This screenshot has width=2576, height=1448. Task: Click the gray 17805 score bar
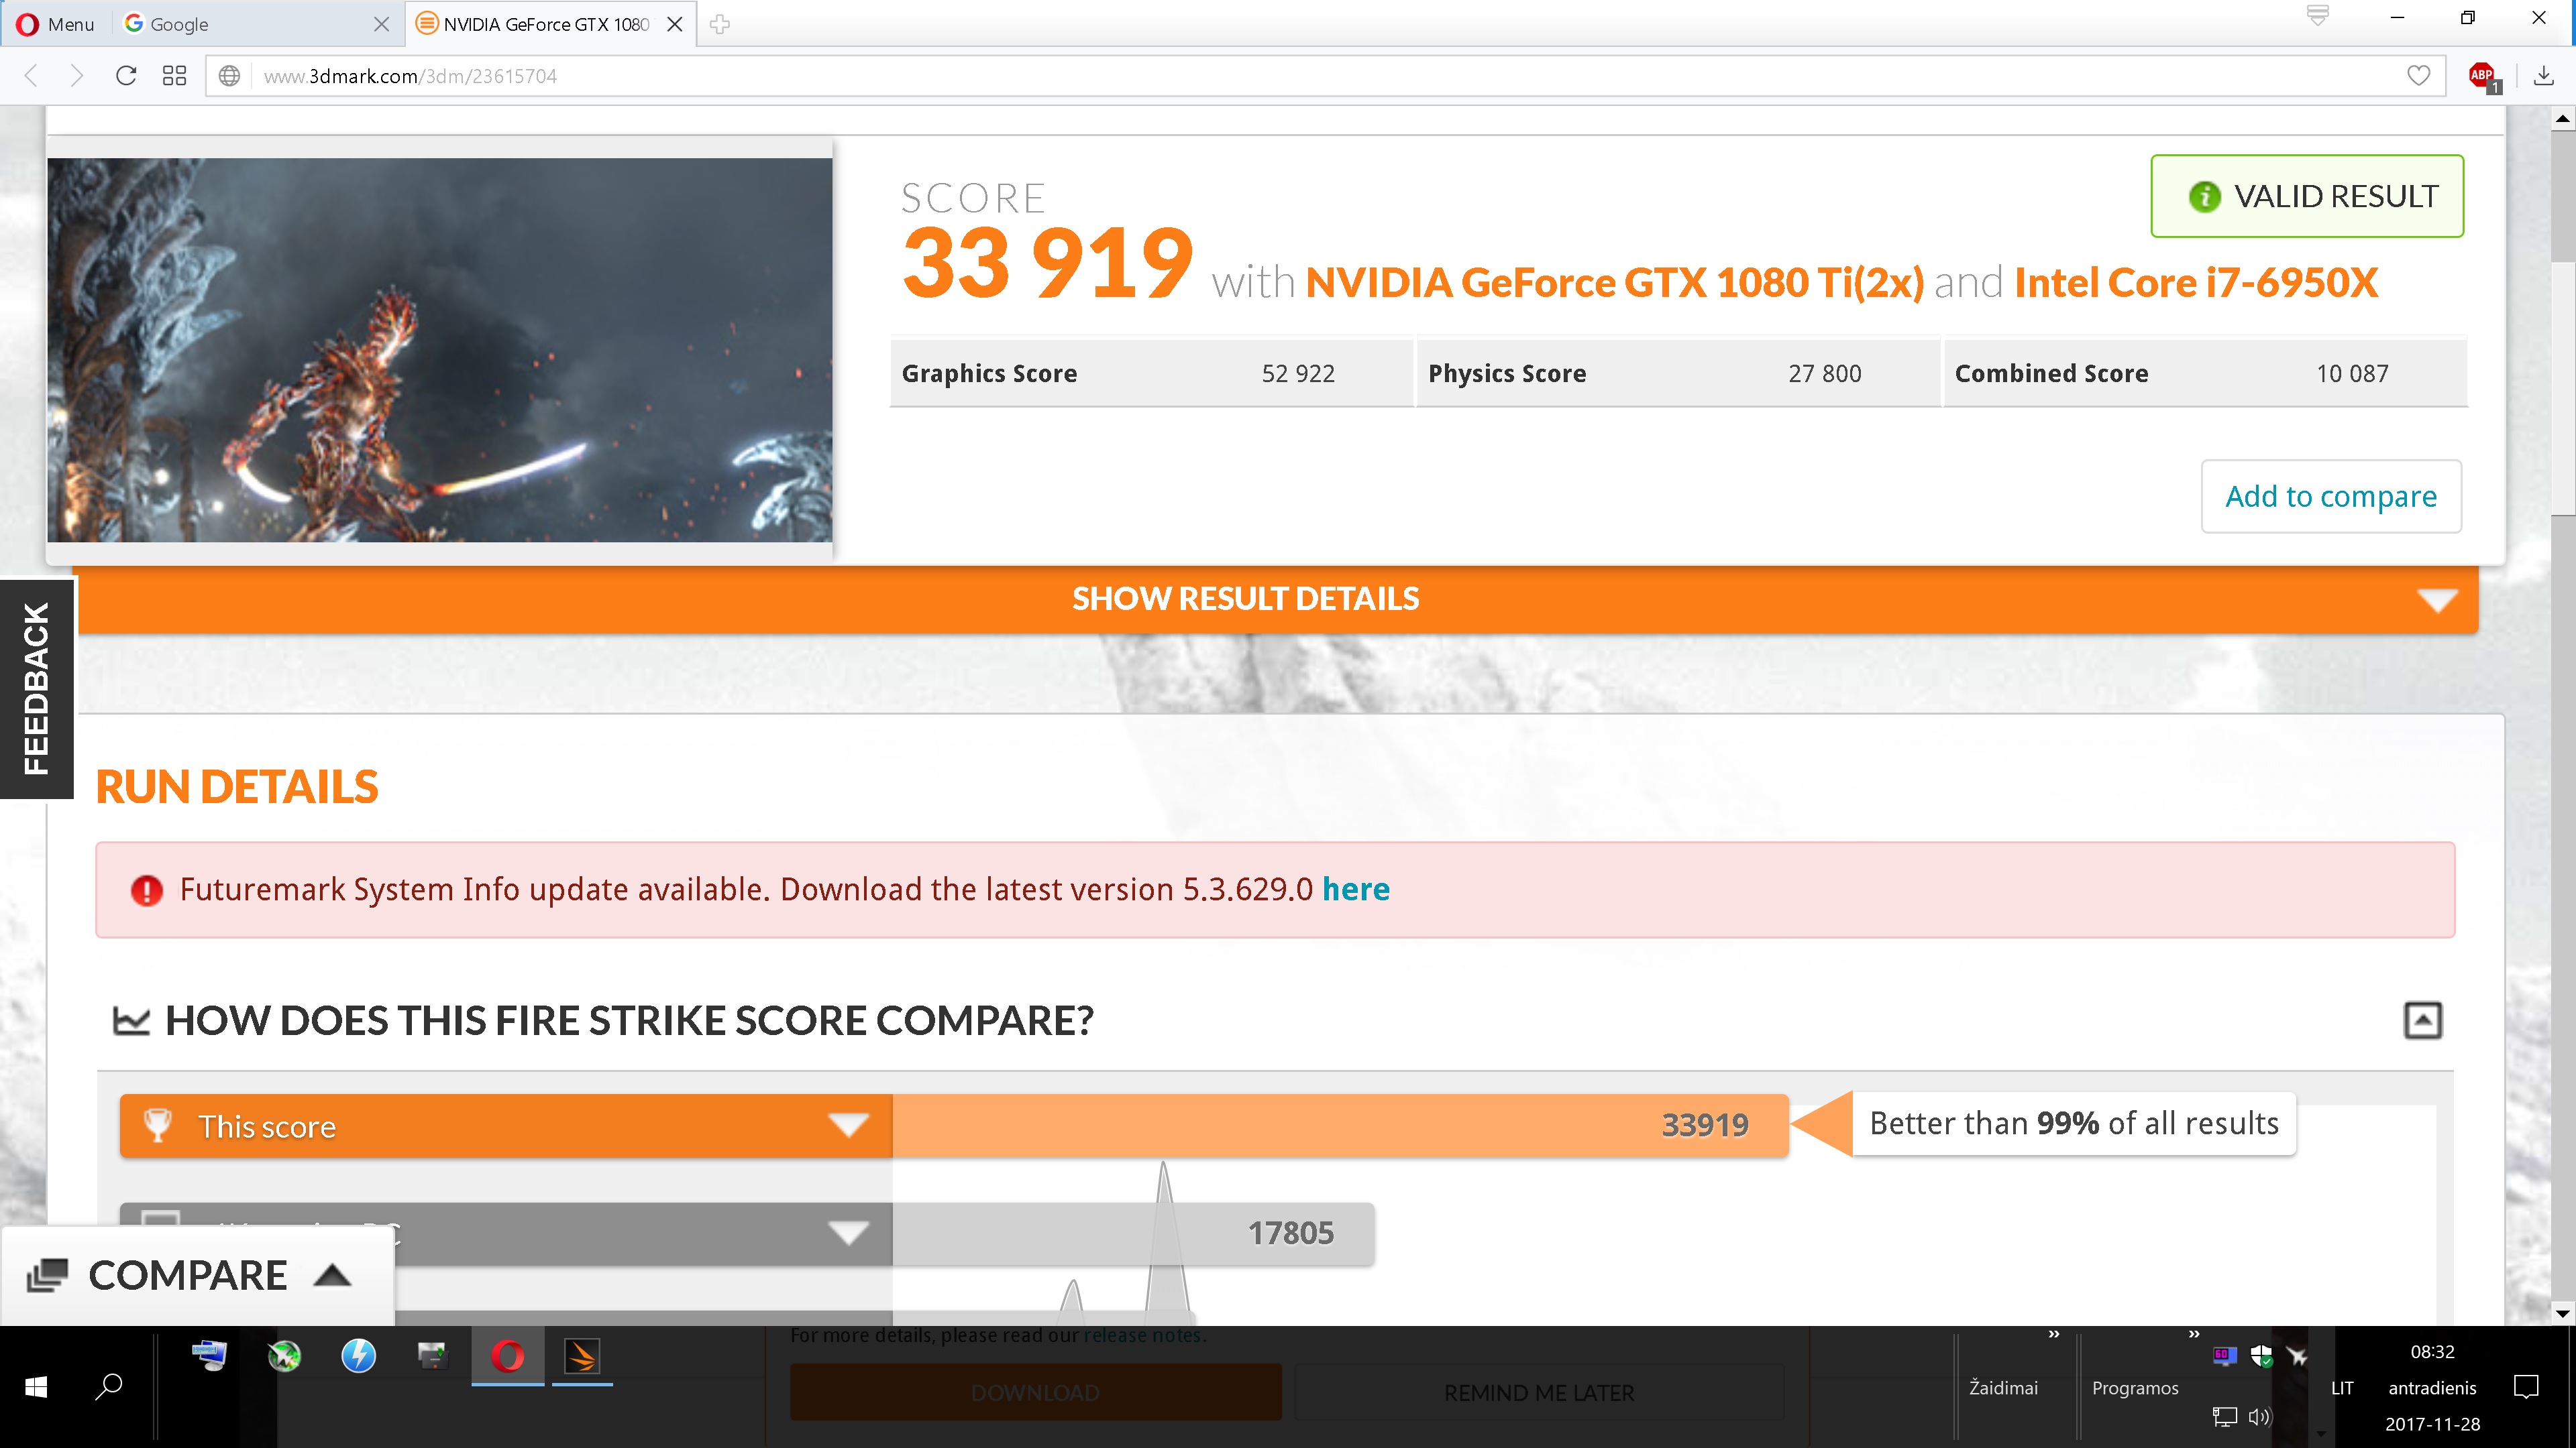click(x=1133, y=1234)
